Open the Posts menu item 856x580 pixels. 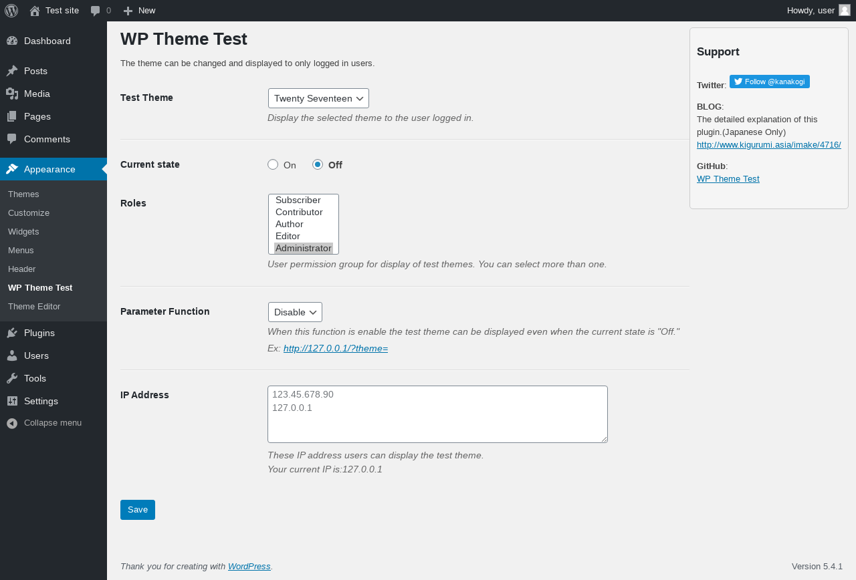[53, 71]
